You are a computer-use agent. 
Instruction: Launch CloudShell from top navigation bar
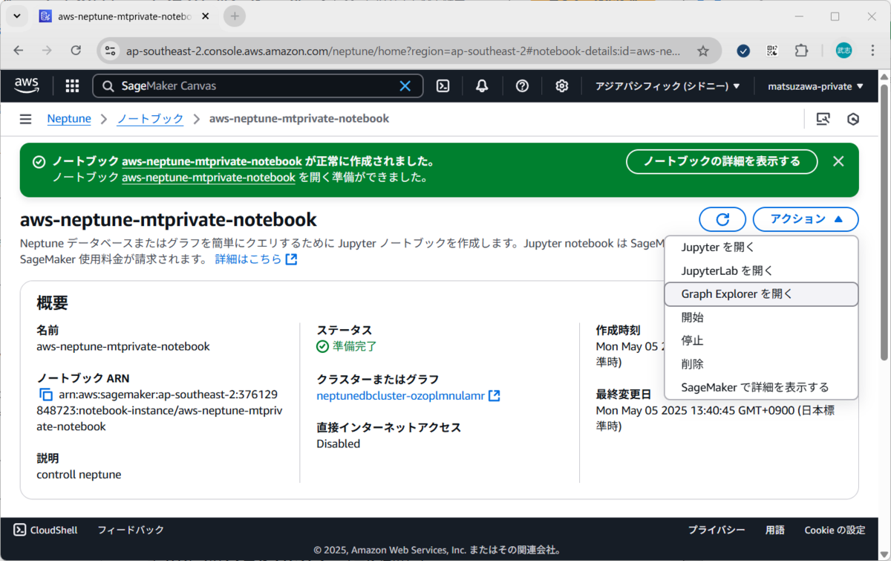coord(443,86)
